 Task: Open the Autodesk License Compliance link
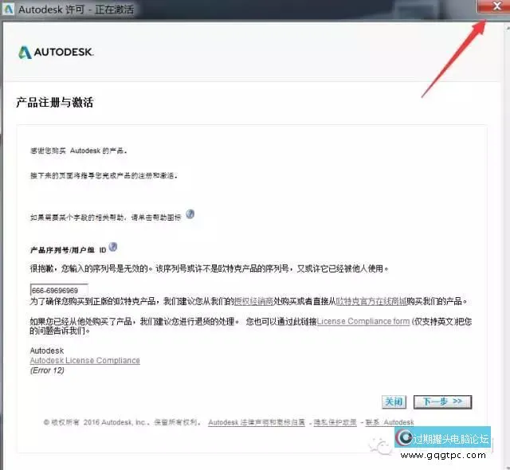[85, 360]
